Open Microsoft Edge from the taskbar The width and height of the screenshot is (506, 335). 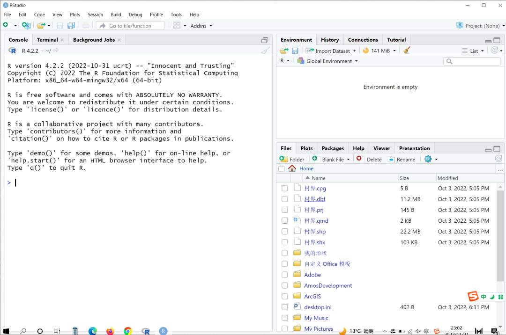coord(93,331)
